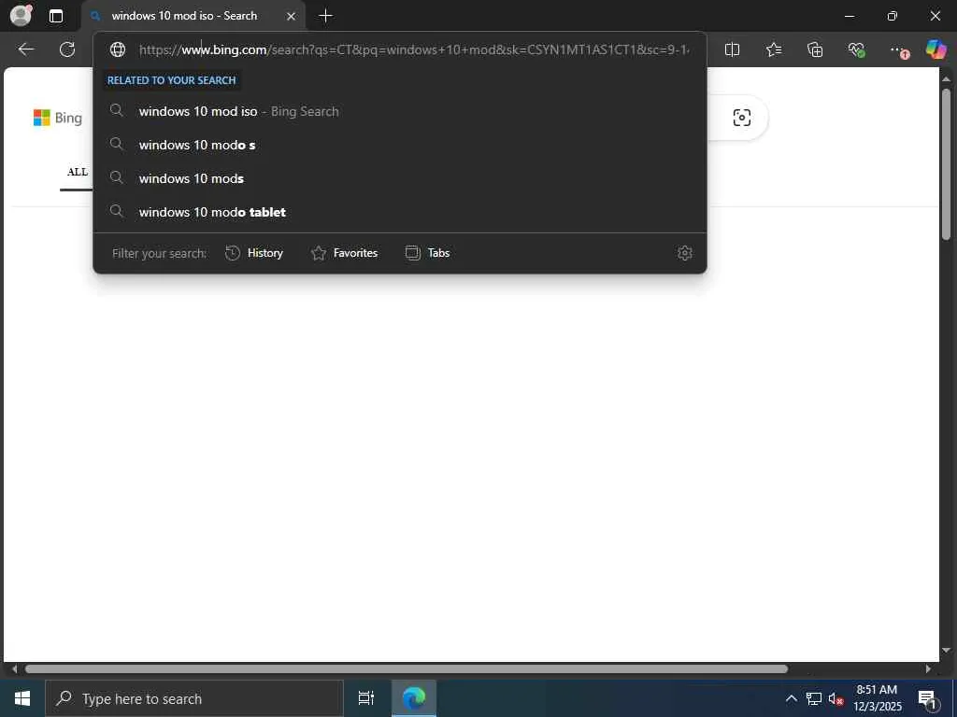The image size is (957, 717).
Task: Open the muted volume tray icon
Action: pos(836,698)
